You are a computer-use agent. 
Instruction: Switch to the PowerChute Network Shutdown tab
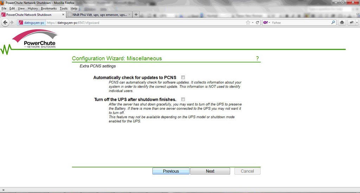pos(33,14)
